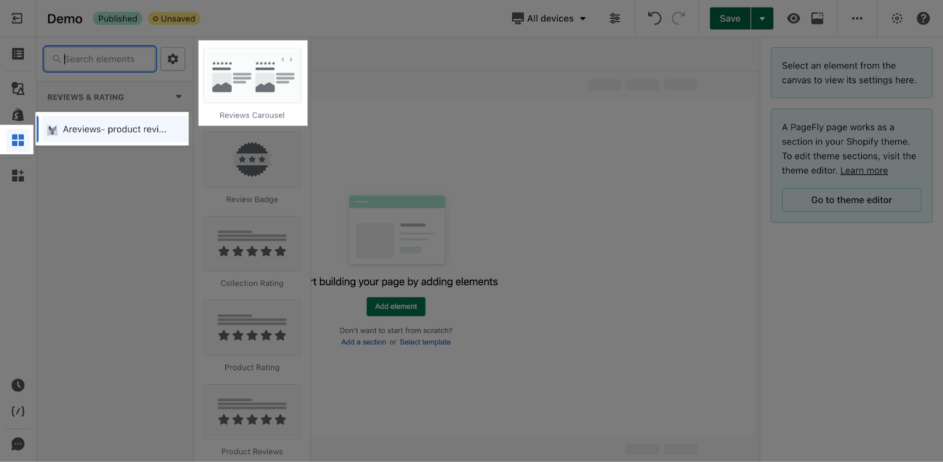Click the exit editor icon
The width and height of the screenshot is (943, 462).
17,18
